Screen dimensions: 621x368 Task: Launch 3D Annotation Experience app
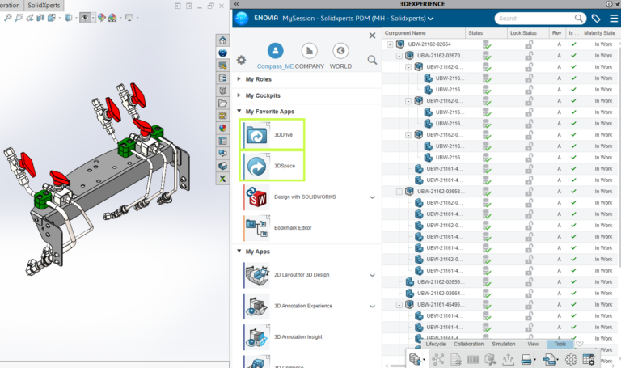click(x=289, y=306)
